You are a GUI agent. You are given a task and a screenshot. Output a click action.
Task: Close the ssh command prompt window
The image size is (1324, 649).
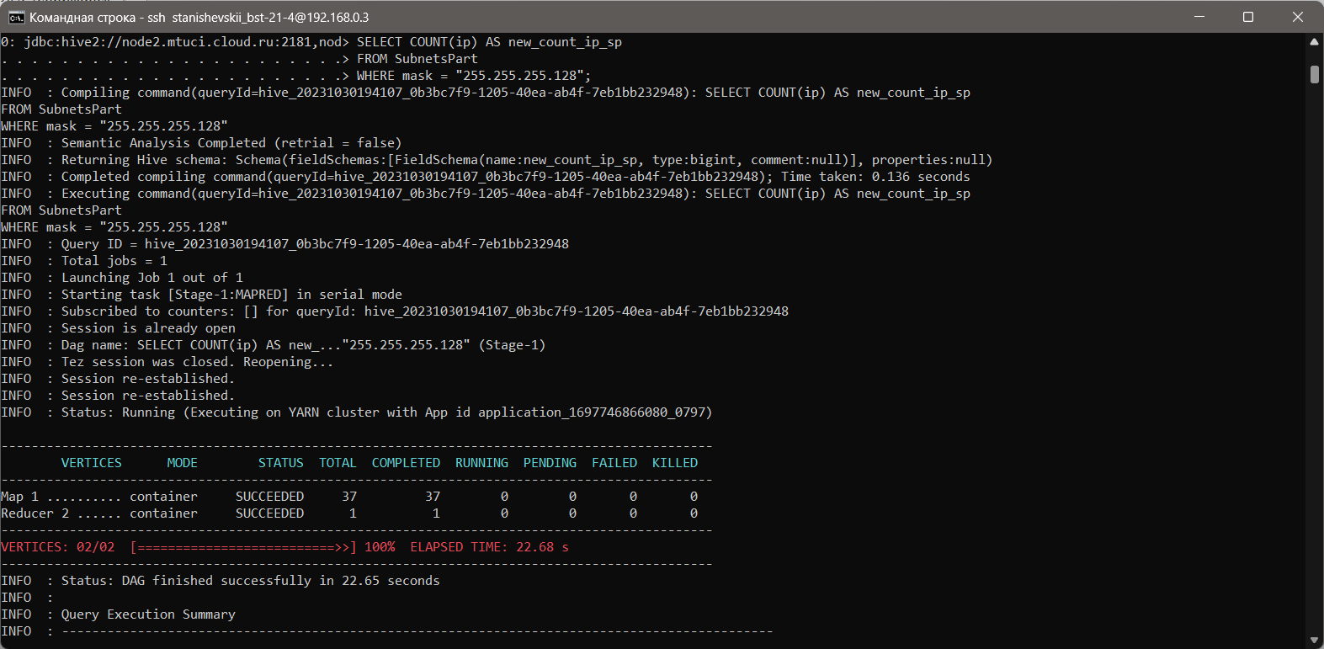(1297, 17)
